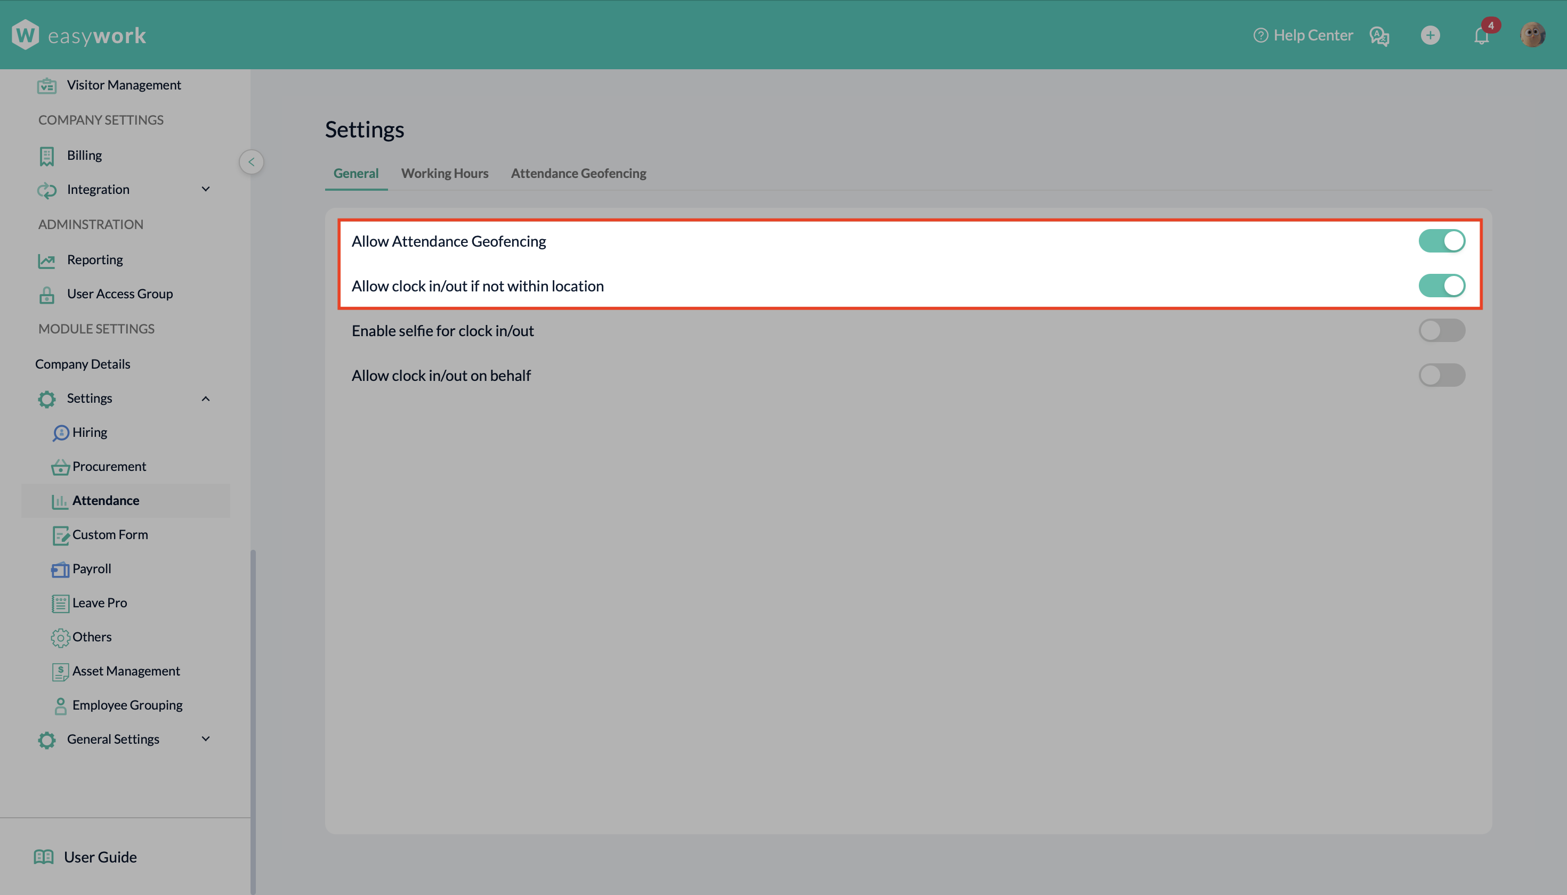This screenshot has height=895, width=1567.
Task: Collapse sidebar with arrow button
Action: pos(251,161)
